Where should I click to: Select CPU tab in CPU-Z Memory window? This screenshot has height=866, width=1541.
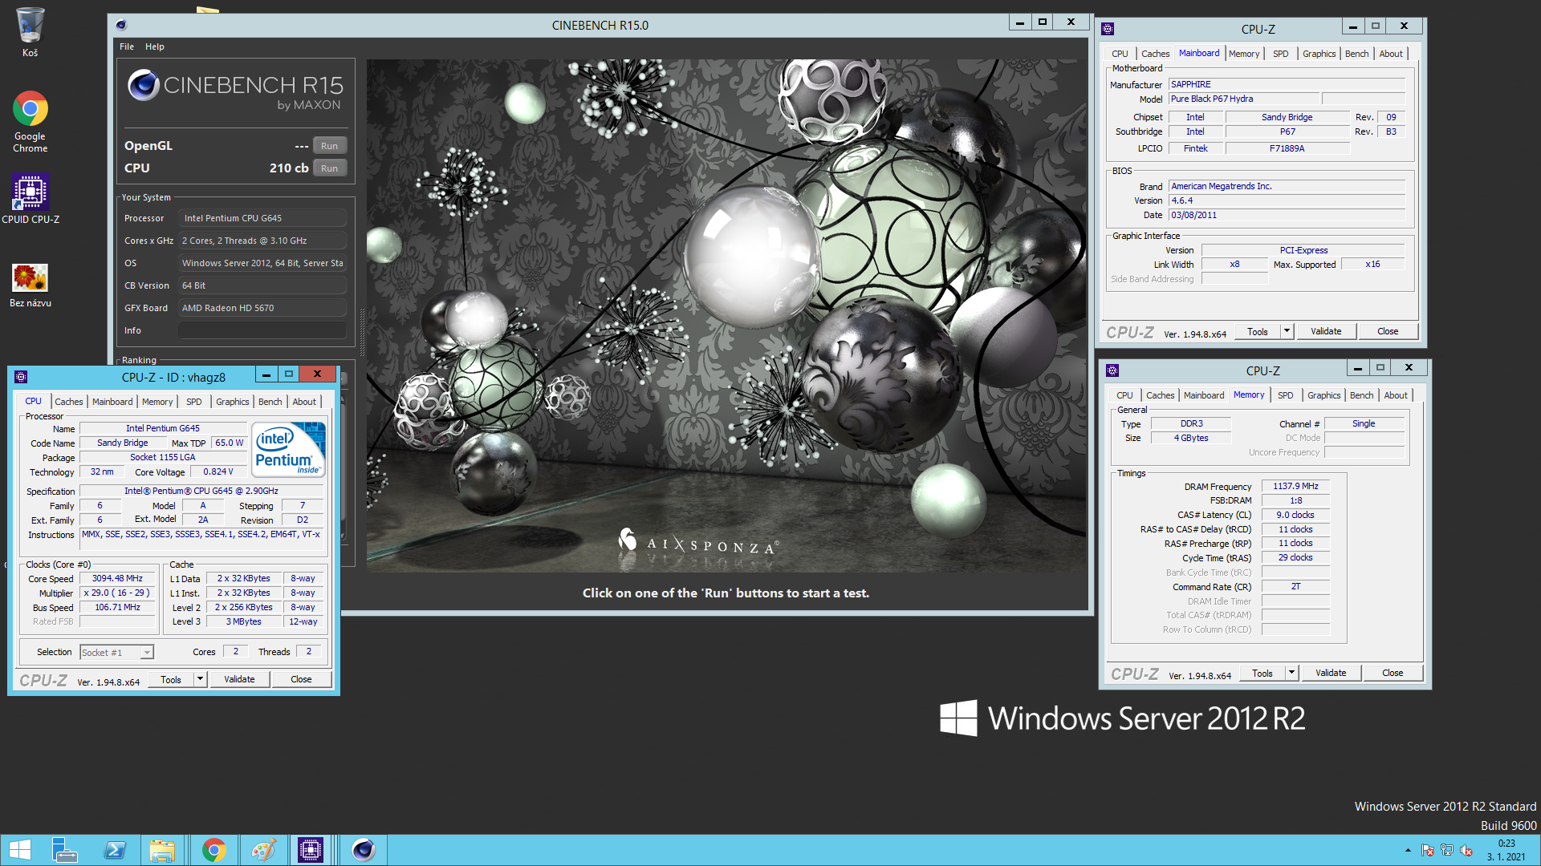pyautogui.click(x=1124, y=395)
